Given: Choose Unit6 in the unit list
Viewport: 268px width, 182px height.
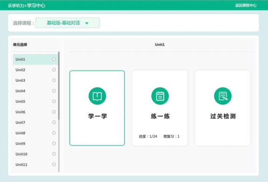Looking at the screenshot, I should [35, 112].
